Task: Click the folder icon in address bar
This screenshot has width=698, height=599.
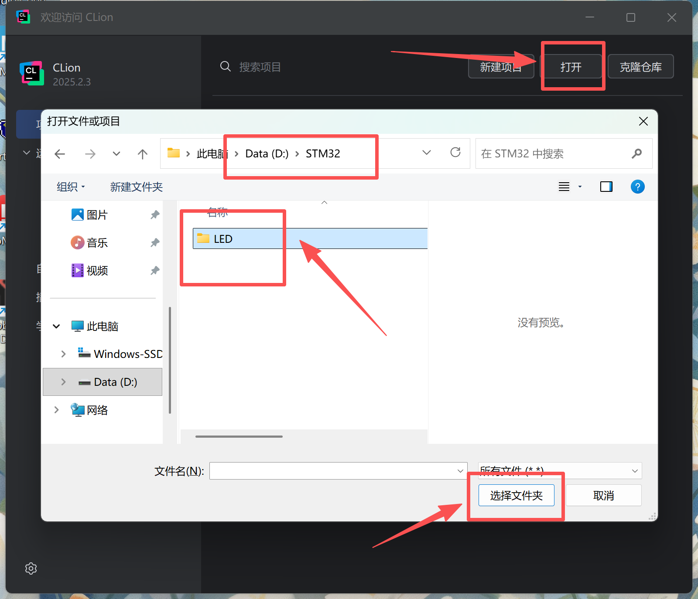Action: pyautogui.click(x=174, y=153)
